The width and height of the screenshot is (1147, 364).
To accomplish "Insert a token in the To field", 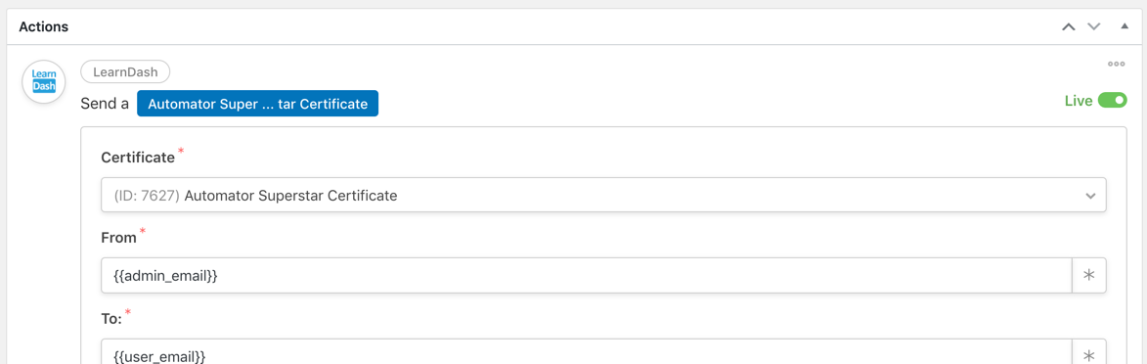I will pyautogui.click(x=1088, y=356).
